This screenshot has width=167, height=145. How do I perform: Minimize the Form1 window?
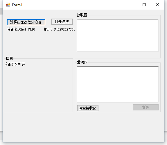(131, 5)
